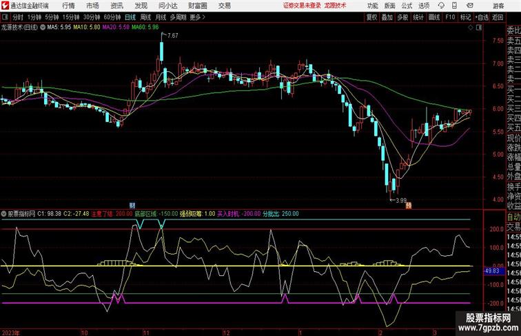
Task: Click the 游客 user label
Action: pyautogui.click(x=498, y=6)
